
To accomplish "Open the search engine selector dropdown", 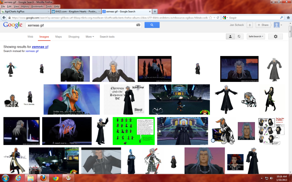I will coord(225,18).
